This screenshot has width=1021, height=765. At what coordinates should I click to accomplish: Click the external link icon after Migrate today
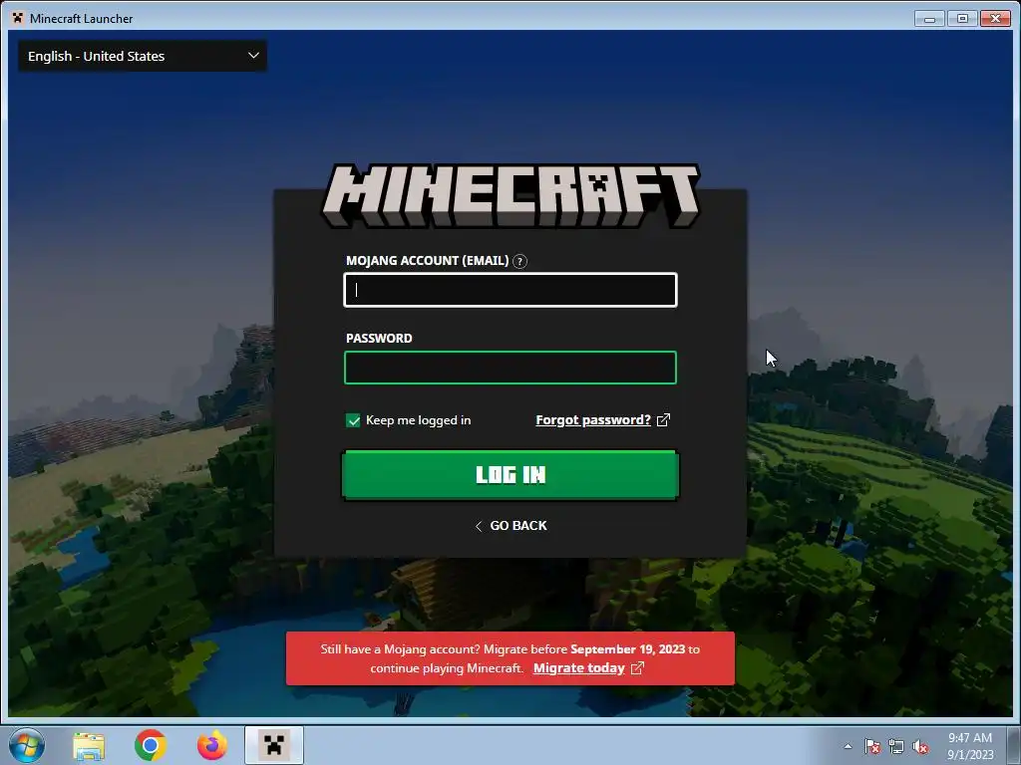(x=637, y=668)
